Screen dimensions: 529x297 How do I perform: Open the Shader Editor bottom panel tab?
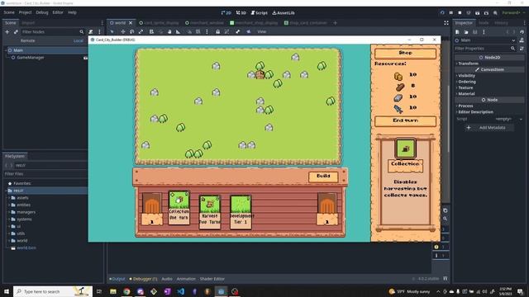click(212, 279)
